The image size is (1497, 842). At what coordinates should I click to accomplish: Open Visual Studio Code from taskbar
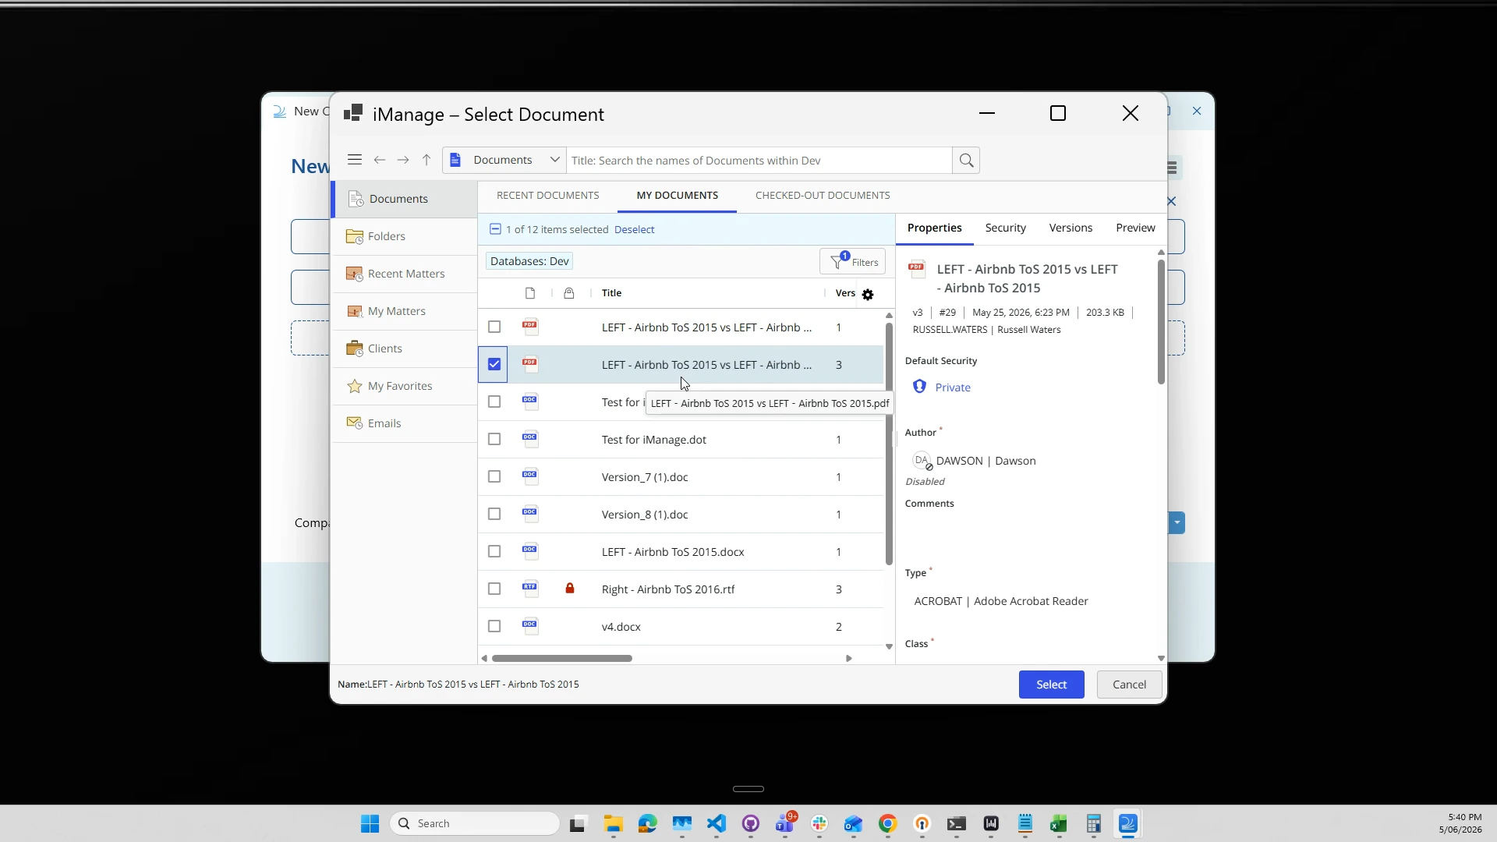[x=717, y=824]
